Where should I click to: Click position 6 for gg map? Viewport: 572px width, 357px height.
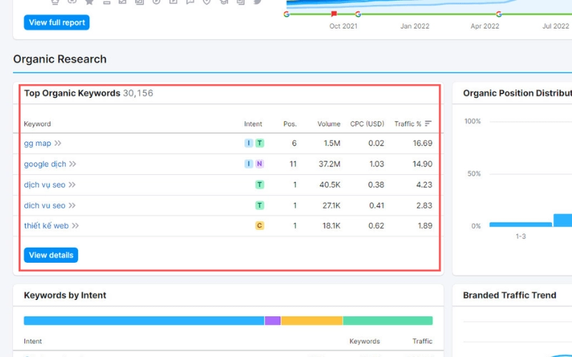click(x=294, y=144)
